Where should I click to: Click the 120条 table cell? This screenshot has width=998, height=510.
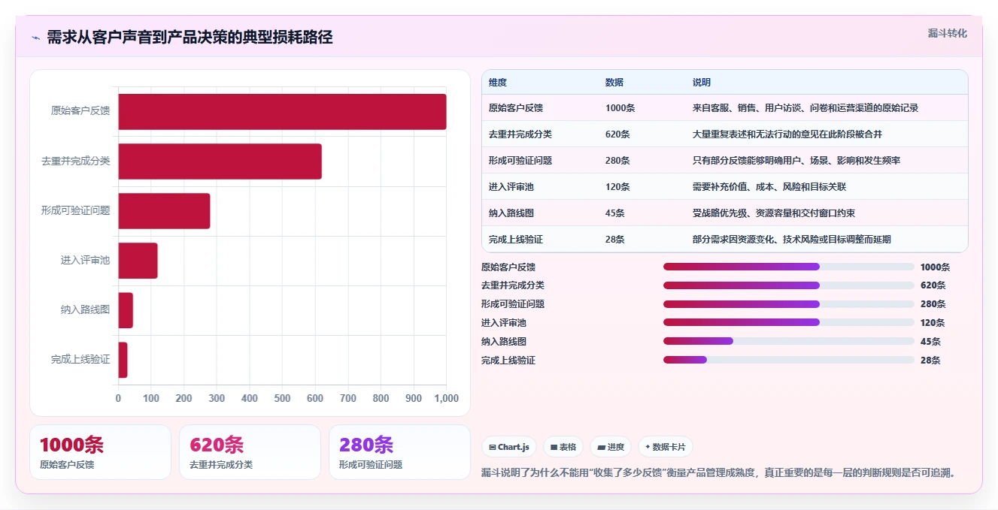click(x=618, y=187)
